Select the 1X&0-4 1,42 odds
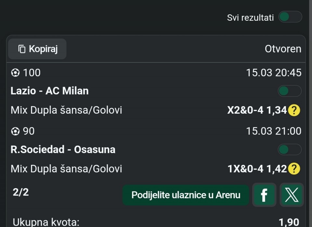The height and width of the screenshot is (227, 312). click(257, 169)
